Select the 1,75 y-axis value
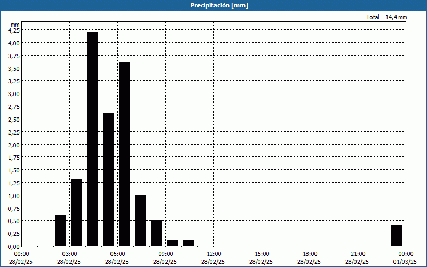 (x=14, y=157)
